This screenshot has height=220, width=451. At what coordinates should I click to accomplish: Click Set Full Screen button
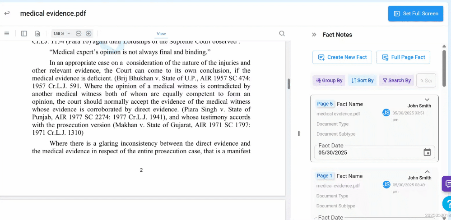[x=416, y=14]
